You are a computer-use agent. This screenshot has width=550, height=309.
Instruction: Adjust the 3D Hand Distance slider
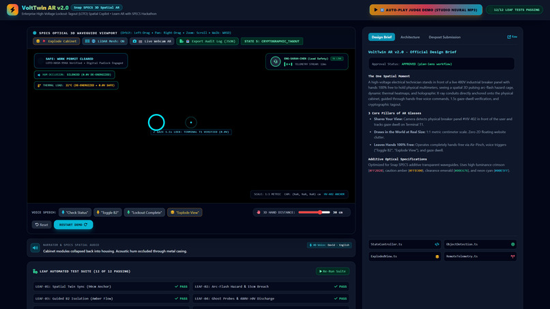[314, 212]
